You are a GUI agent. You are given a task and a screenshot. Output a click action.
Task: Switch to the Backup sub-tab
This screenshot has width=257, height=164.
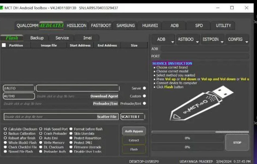tap(37, 38)
